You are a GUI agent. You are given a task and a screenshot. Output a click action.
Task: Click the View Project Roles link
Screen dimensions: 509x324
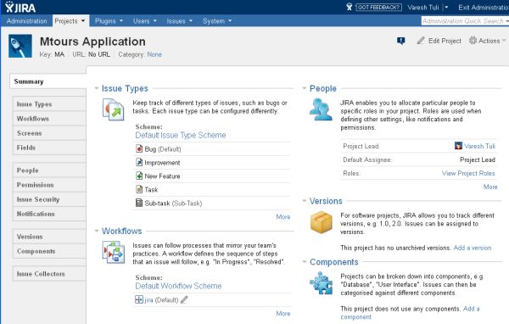click(468, 173)
